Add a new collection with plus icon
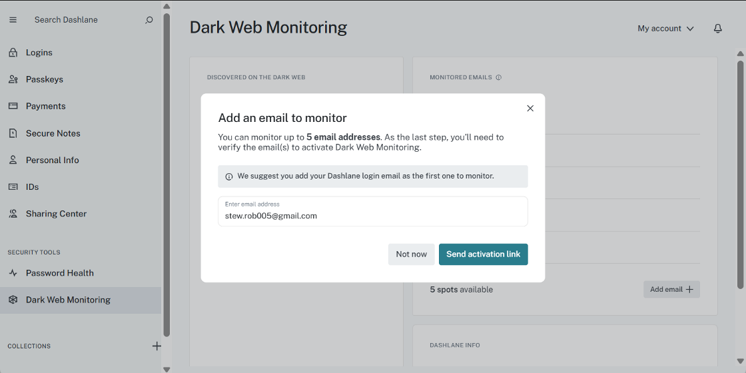The height and width of the screenshot is (373, 746). point(157,346)
